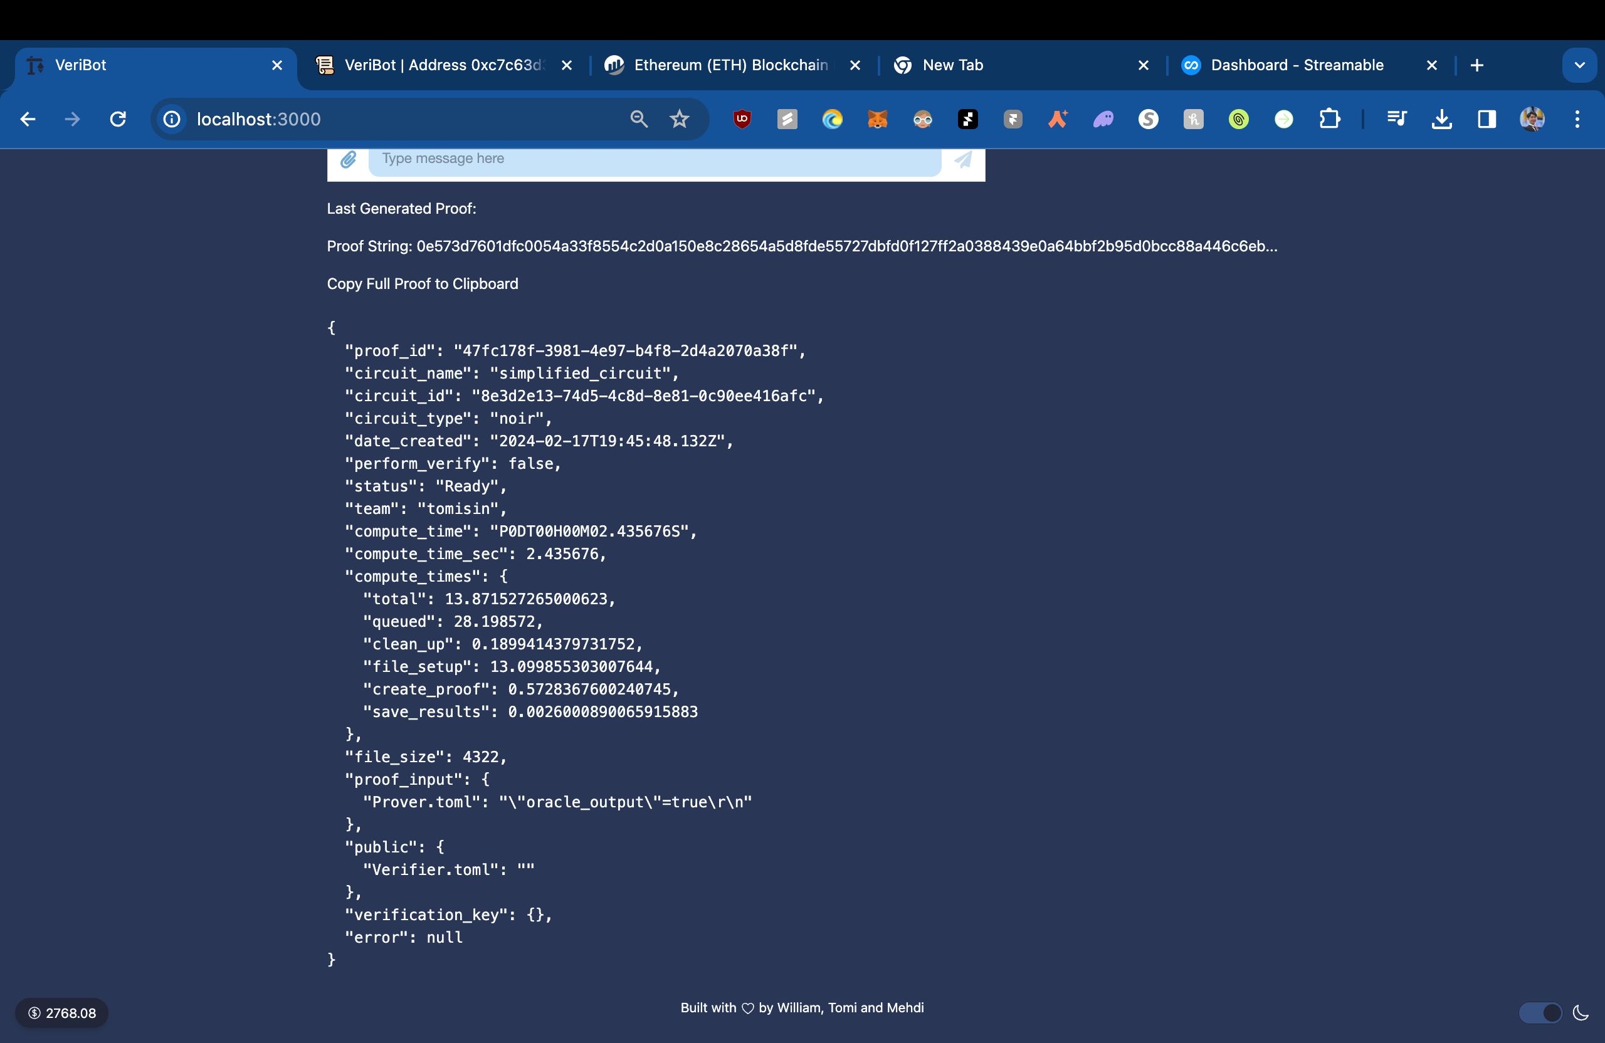Toggle the browser side panel icon
Viewport: 1605px width, 1043px height.
(x=1487, y=119)
